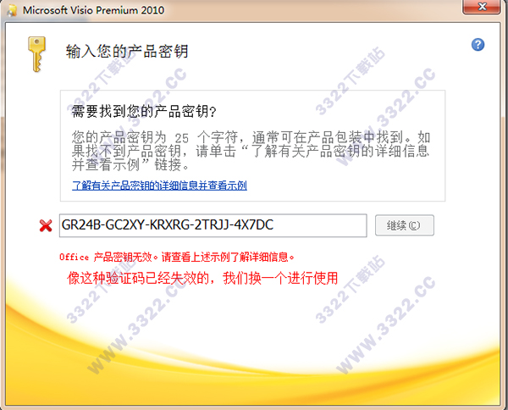This screenshot has height=410, width=508.
Task: Click the red error message Office 产品密钥无效
Action: 177,257
